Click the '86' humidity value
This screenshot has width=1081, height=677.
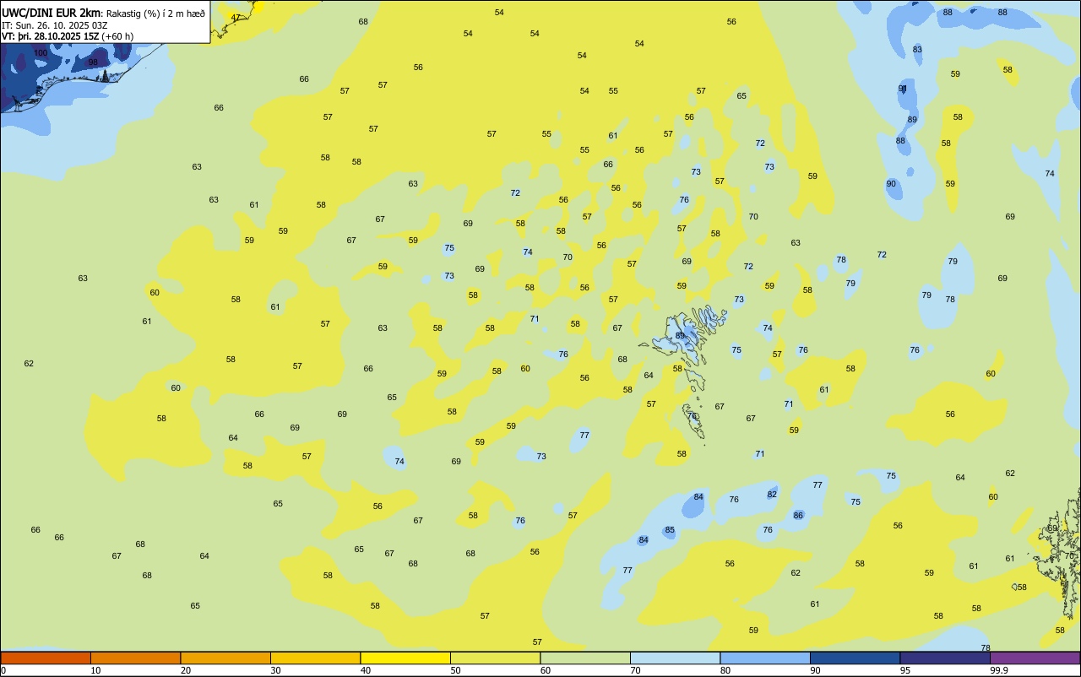pyautogui.click(x=798, y=515)
